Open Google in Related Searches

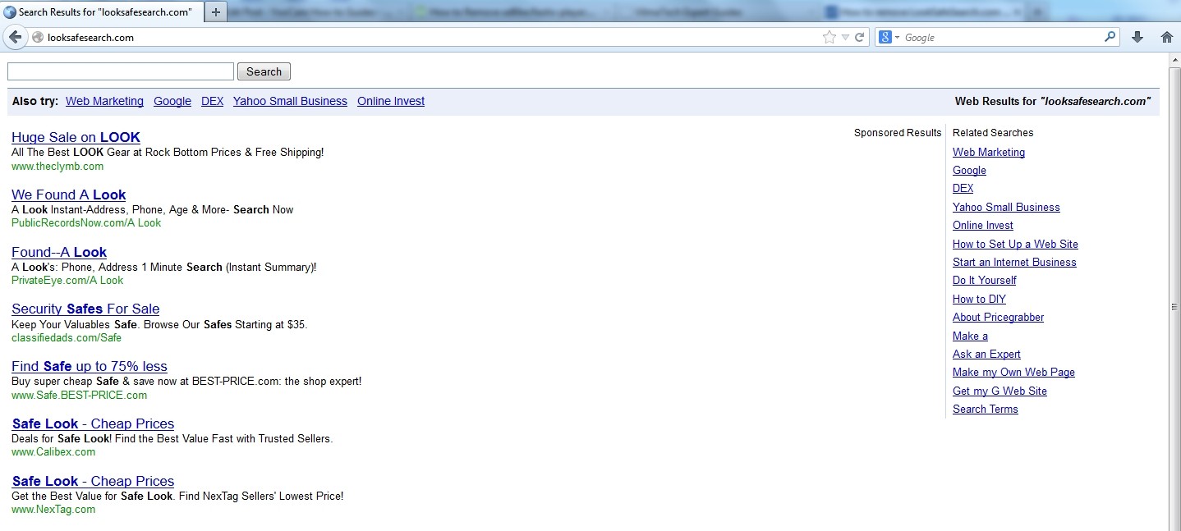[969, 170]
